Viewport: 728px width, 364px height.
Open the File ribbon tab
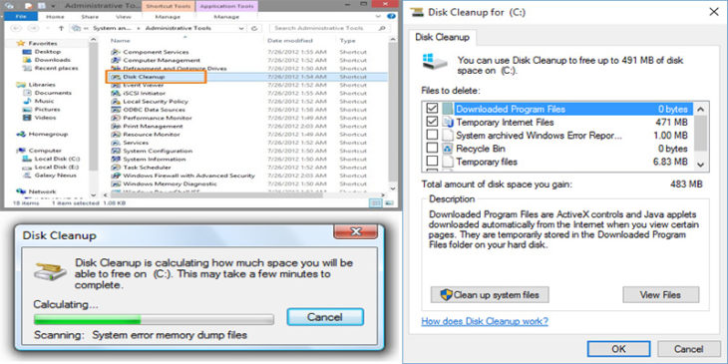click(x=21, y=17)
